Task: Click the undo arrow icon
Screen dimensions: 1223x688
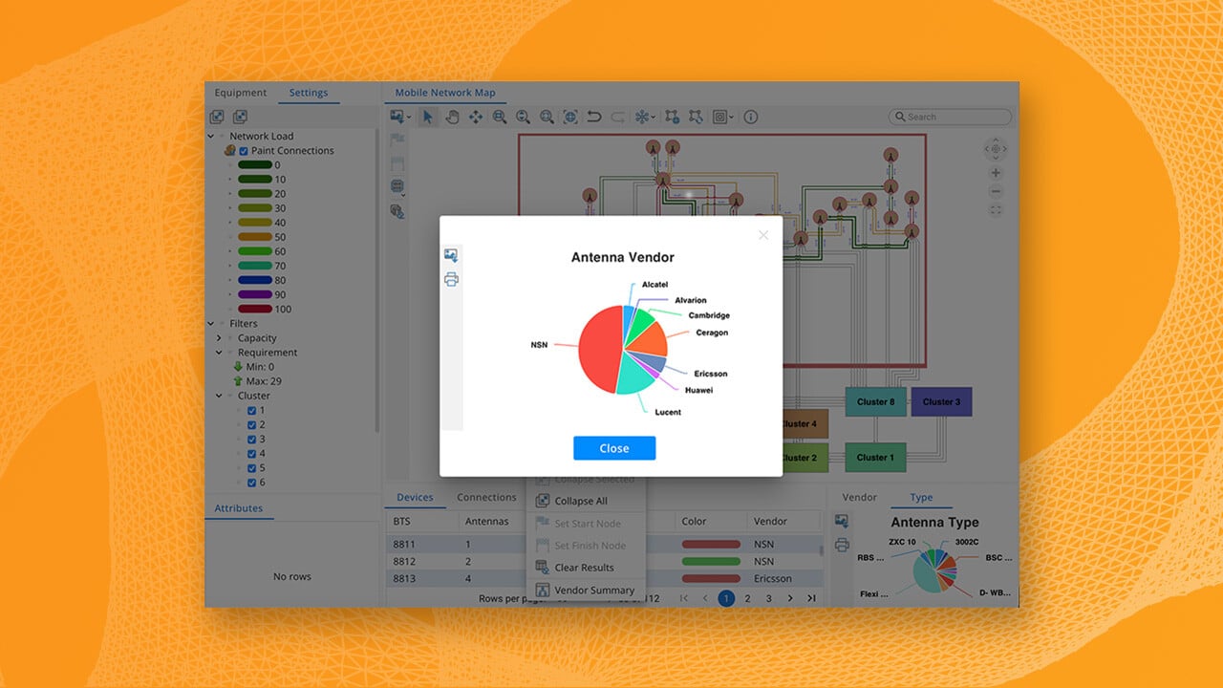Action: (594, 117)
